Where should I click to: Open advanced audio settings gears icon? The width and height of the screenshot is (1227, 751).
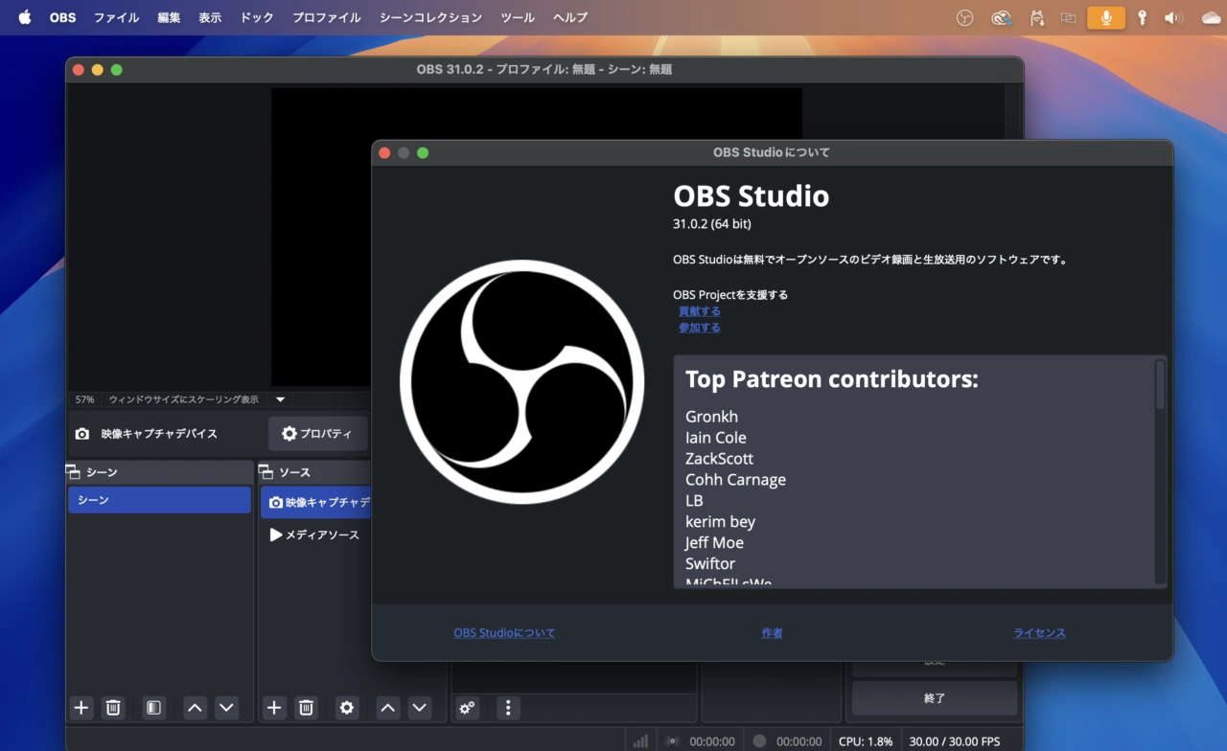coord(467,708)
